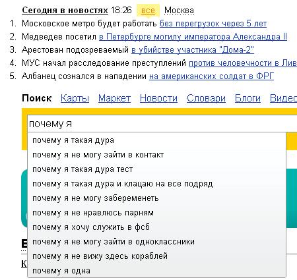Choose suggestion 'почему я не могу зайти в одноклассники'
Viewport: 297px width, 280px height.
(156, 242)
